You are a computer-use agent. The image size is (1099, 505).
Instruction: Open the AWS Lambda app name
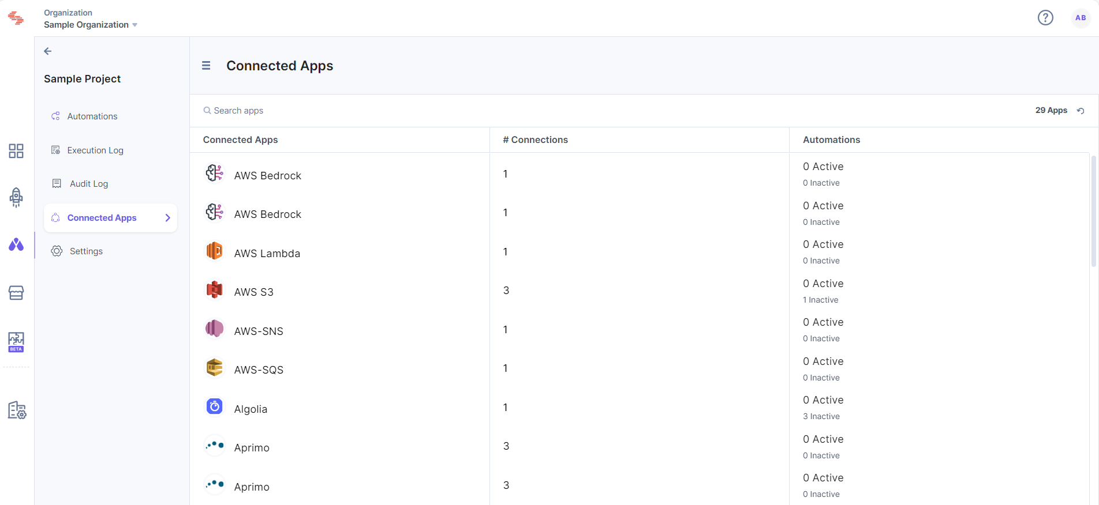click(267, 254)
